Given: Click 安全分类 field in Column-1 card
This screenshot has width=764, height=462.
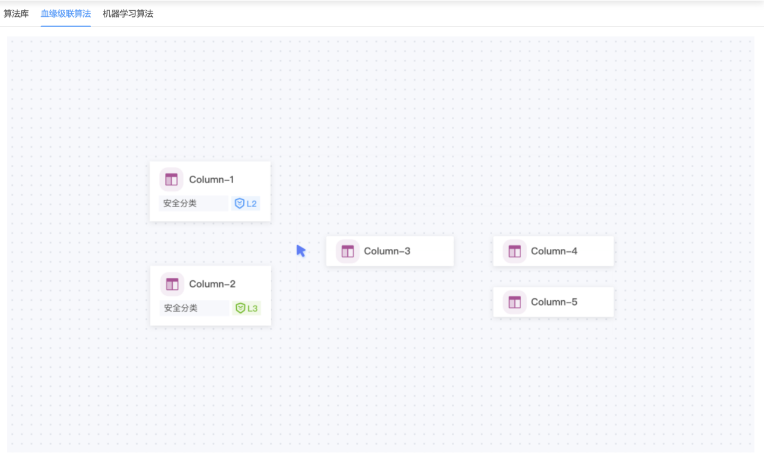Looking at the screenshot, I should [x=194, y=204].
